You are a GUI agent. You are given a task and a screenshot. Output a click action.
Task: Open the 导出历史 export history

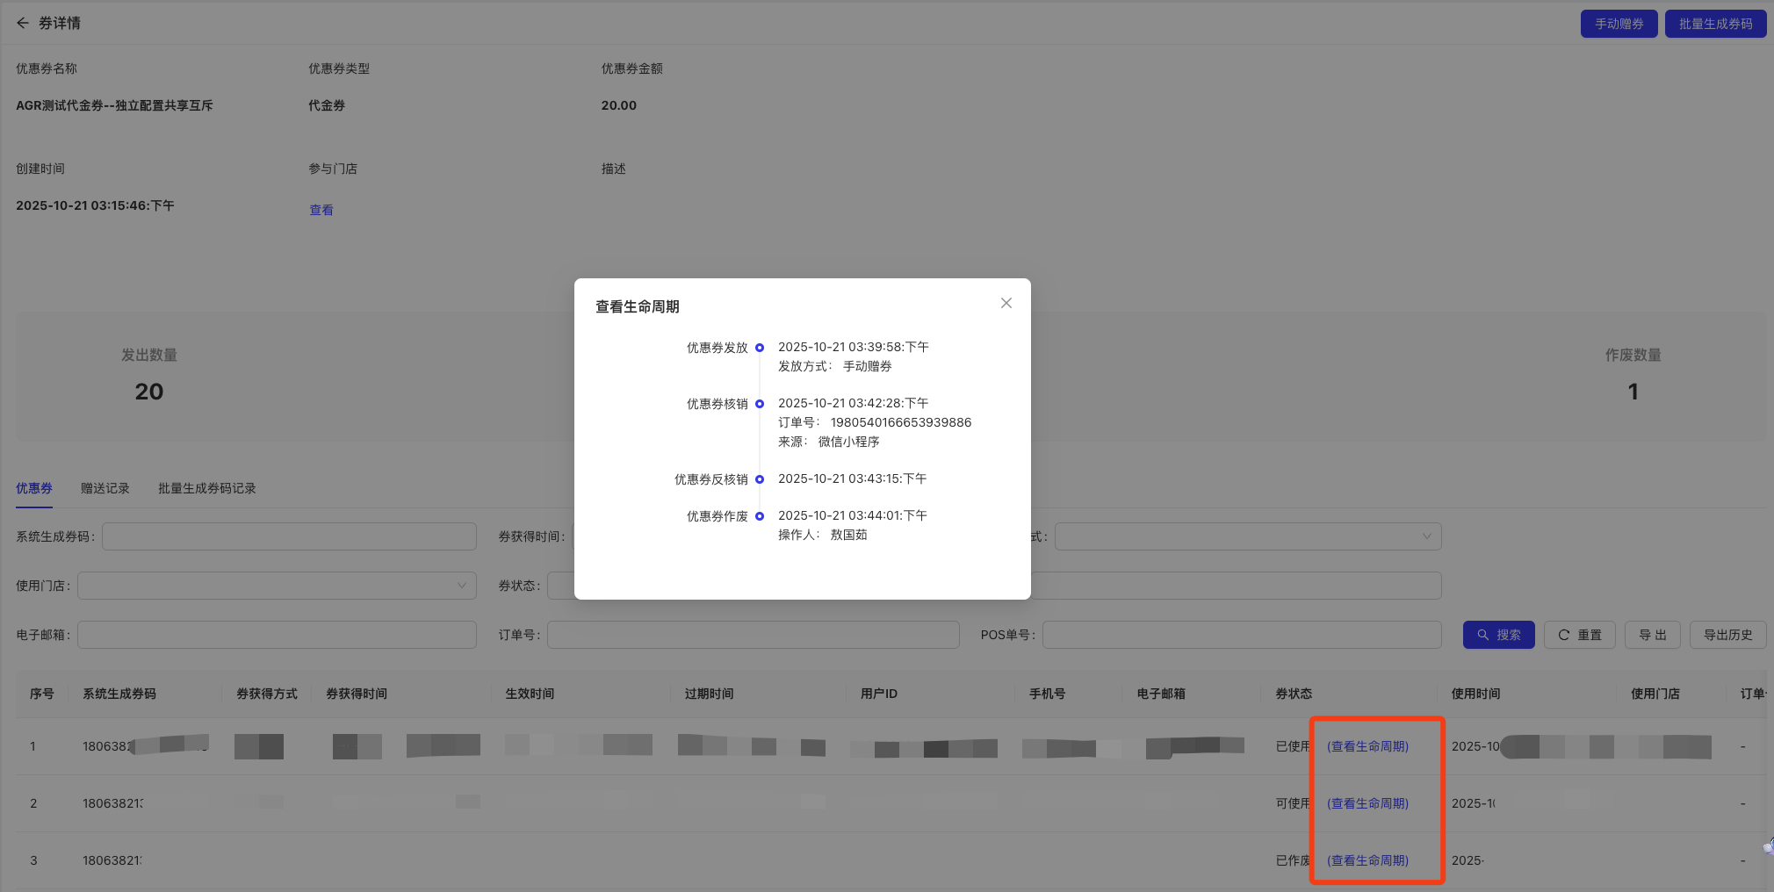1727,635
